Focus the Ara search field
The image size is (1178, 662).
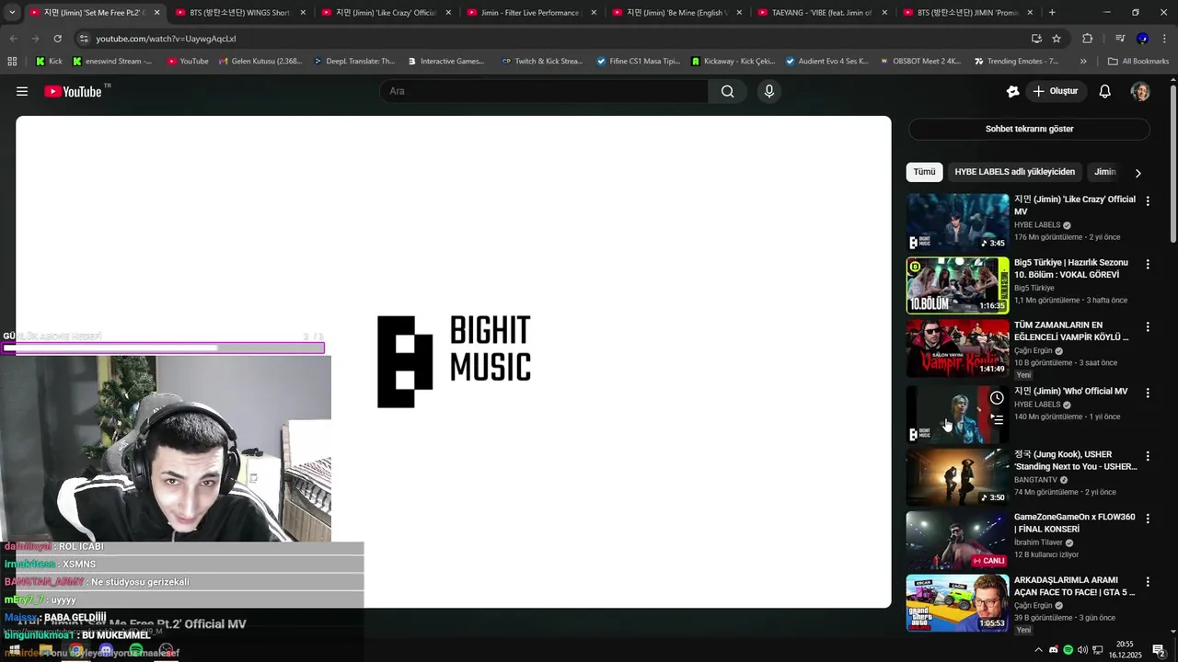point(545,91)
